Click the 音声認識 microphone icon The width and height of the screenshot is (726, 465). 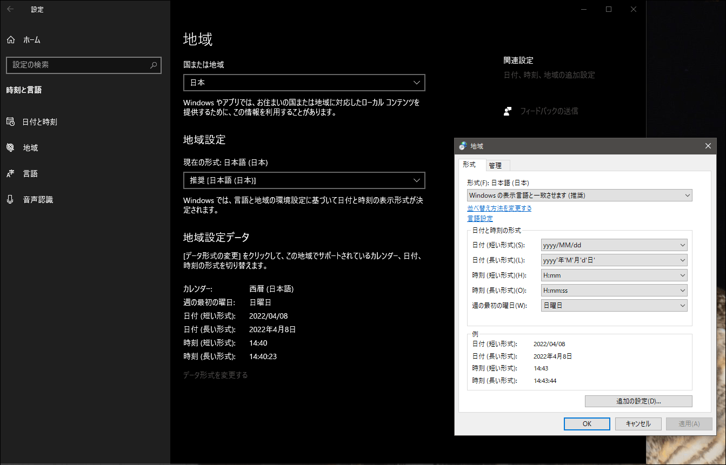click(x=10, y=200)
